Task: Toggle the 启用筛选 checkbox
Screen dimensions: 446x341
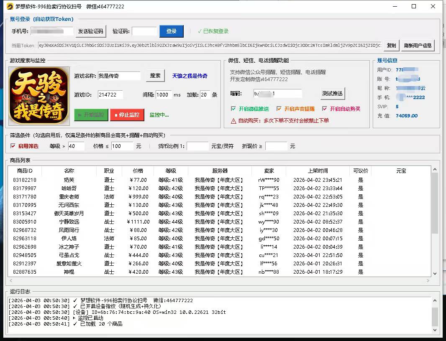Action: [13, 146]
